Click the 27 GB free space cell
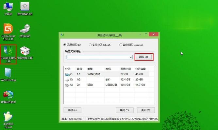The width and height of the screenshot is (218, 130). point(124,74)
